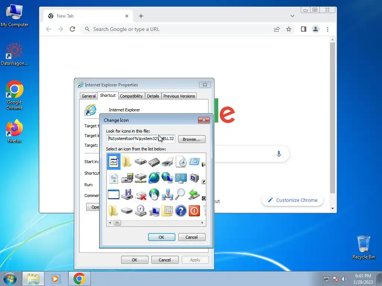Click the Chrome share page icon

click(x=277, y=29)
